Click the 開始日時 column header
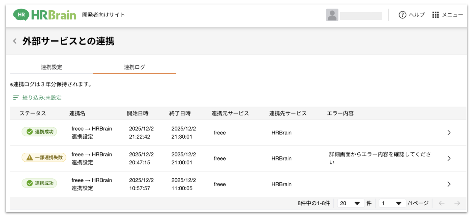 click(138, 113)
